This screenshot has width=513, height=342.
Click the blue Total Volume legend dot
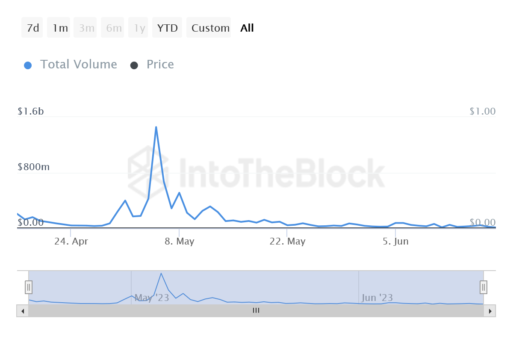(x=28, y=65)
